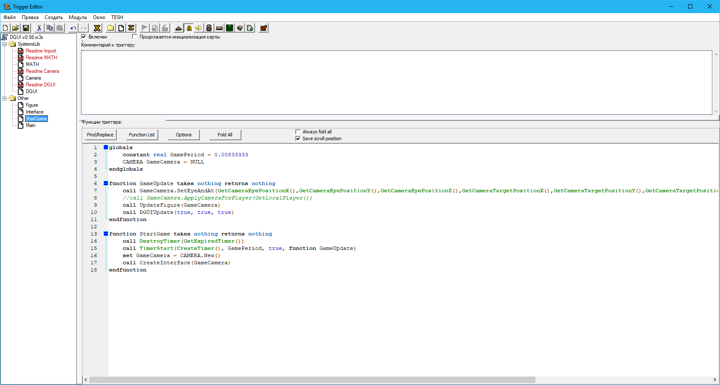Viewport: 720px width, 385px height.
Task: Enable the Always fold all checkbox
Action: (298, 132)
